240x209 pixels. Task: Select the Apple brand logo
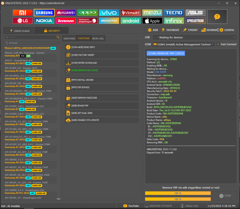click(152, 21)
